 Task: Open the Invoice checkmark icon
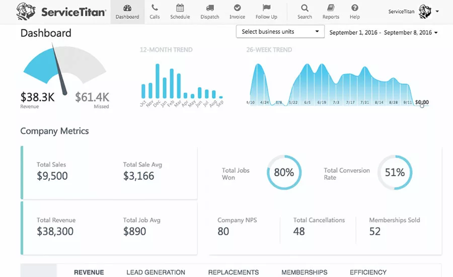point(237,8)
